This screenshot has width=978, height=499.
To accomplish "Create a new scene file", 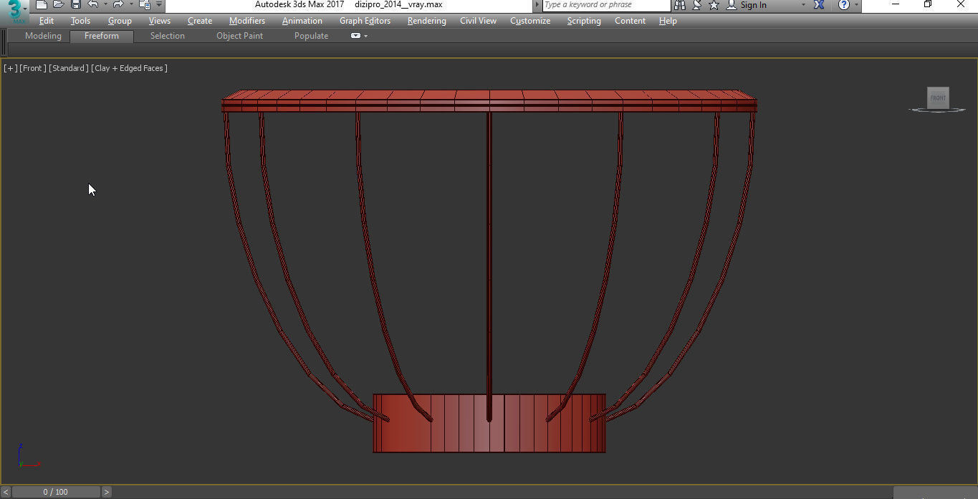I will click(42, 5).
